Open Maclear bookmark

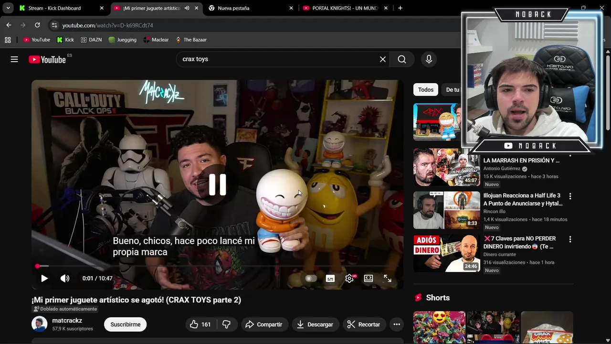click(x=156, y=40)
